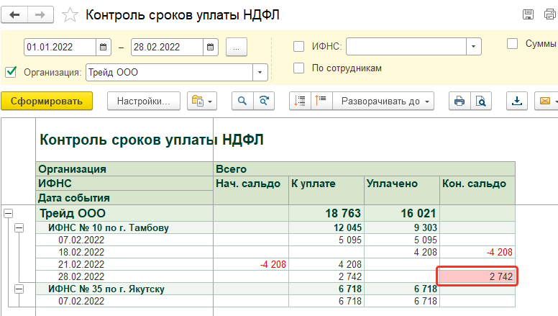Click 9 303 in Тамбову Уплачено
This screenshot has width=558, height=316.
425,227
